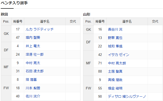163x101 pixels.
Task: Open profile of 川本 梨誉
Action: 33,88
